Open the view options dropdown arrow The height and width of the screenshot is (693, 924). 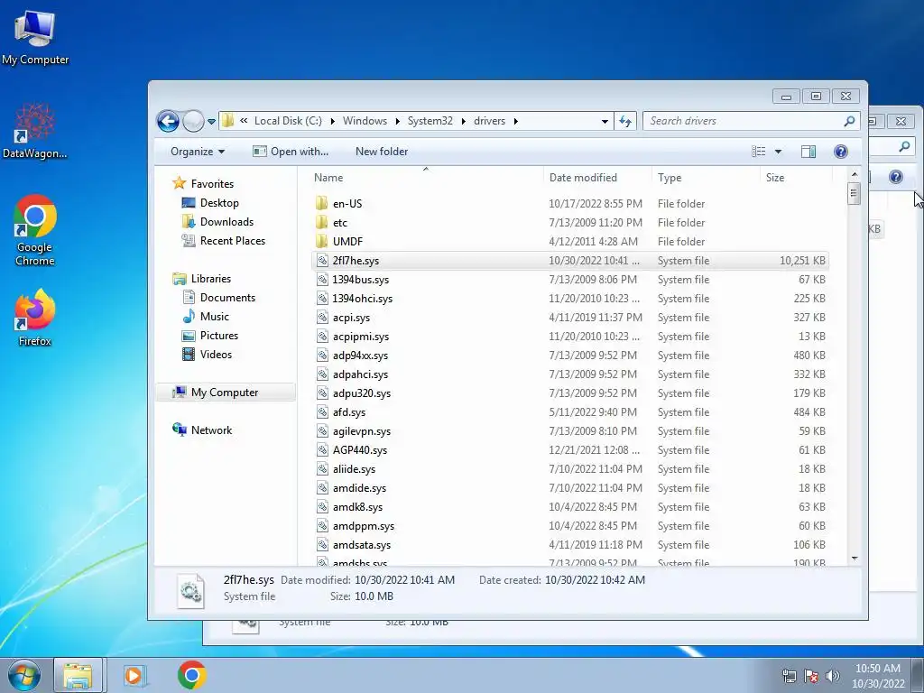tap(778, 152)
